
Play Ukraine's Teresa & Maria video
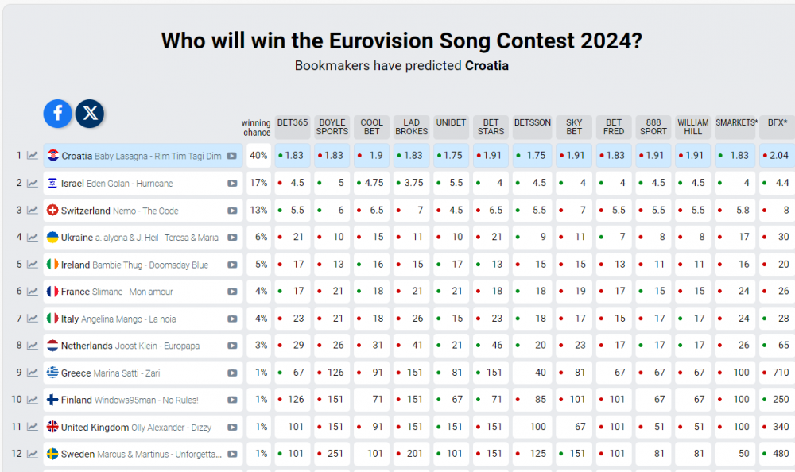[x=232, y=238]
